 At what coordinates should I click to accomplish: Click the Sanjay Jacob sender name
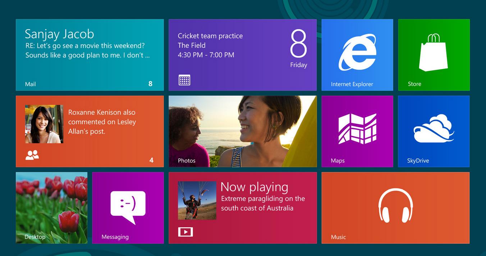pos(59,34)
